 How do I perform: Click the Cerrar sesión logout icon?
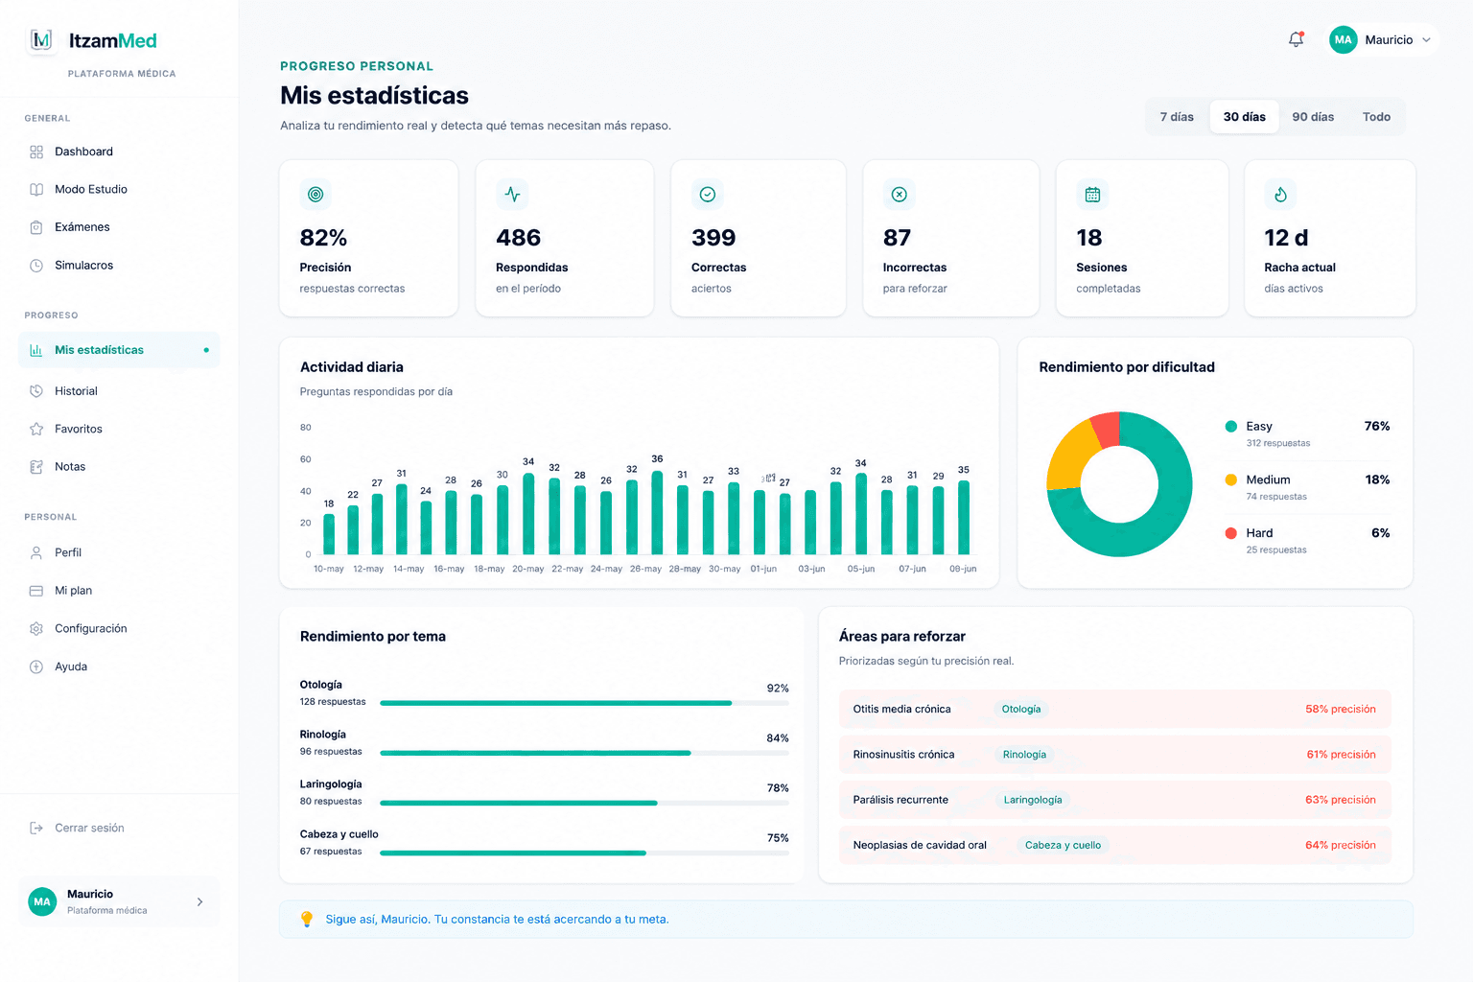(36, 828)
